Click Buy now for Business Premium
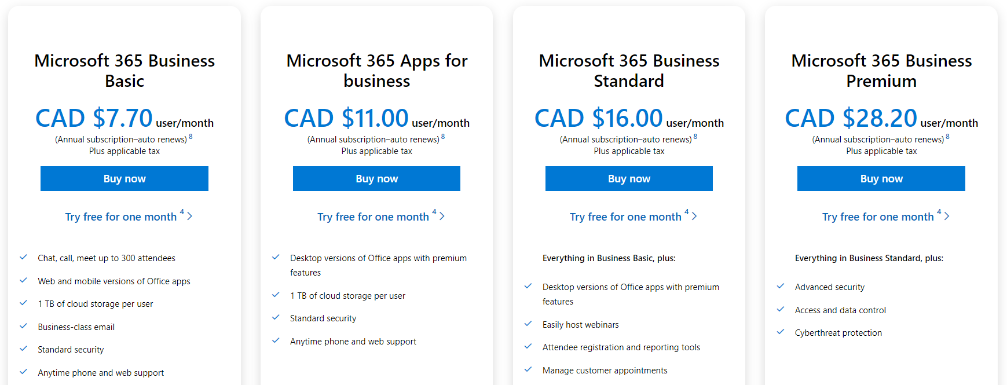This screenshot has width=1007, height=385. click(881, 178)
